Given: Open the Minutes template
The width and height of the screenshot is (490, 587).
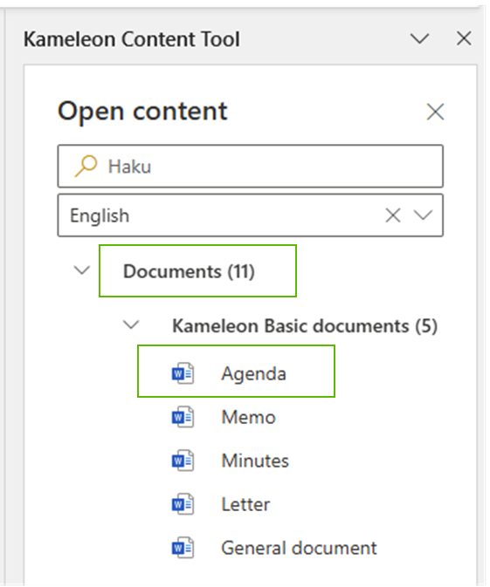Looking at the screenshot, I should (255, 461).
